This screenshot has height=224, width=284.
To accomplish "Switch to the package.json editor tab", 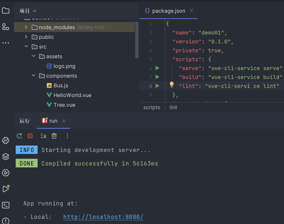I will coord(169,11).
